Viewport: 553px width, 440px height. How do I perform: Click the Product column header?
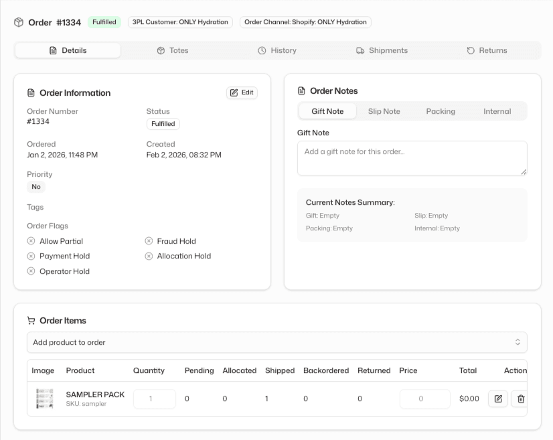coord(80,370)
